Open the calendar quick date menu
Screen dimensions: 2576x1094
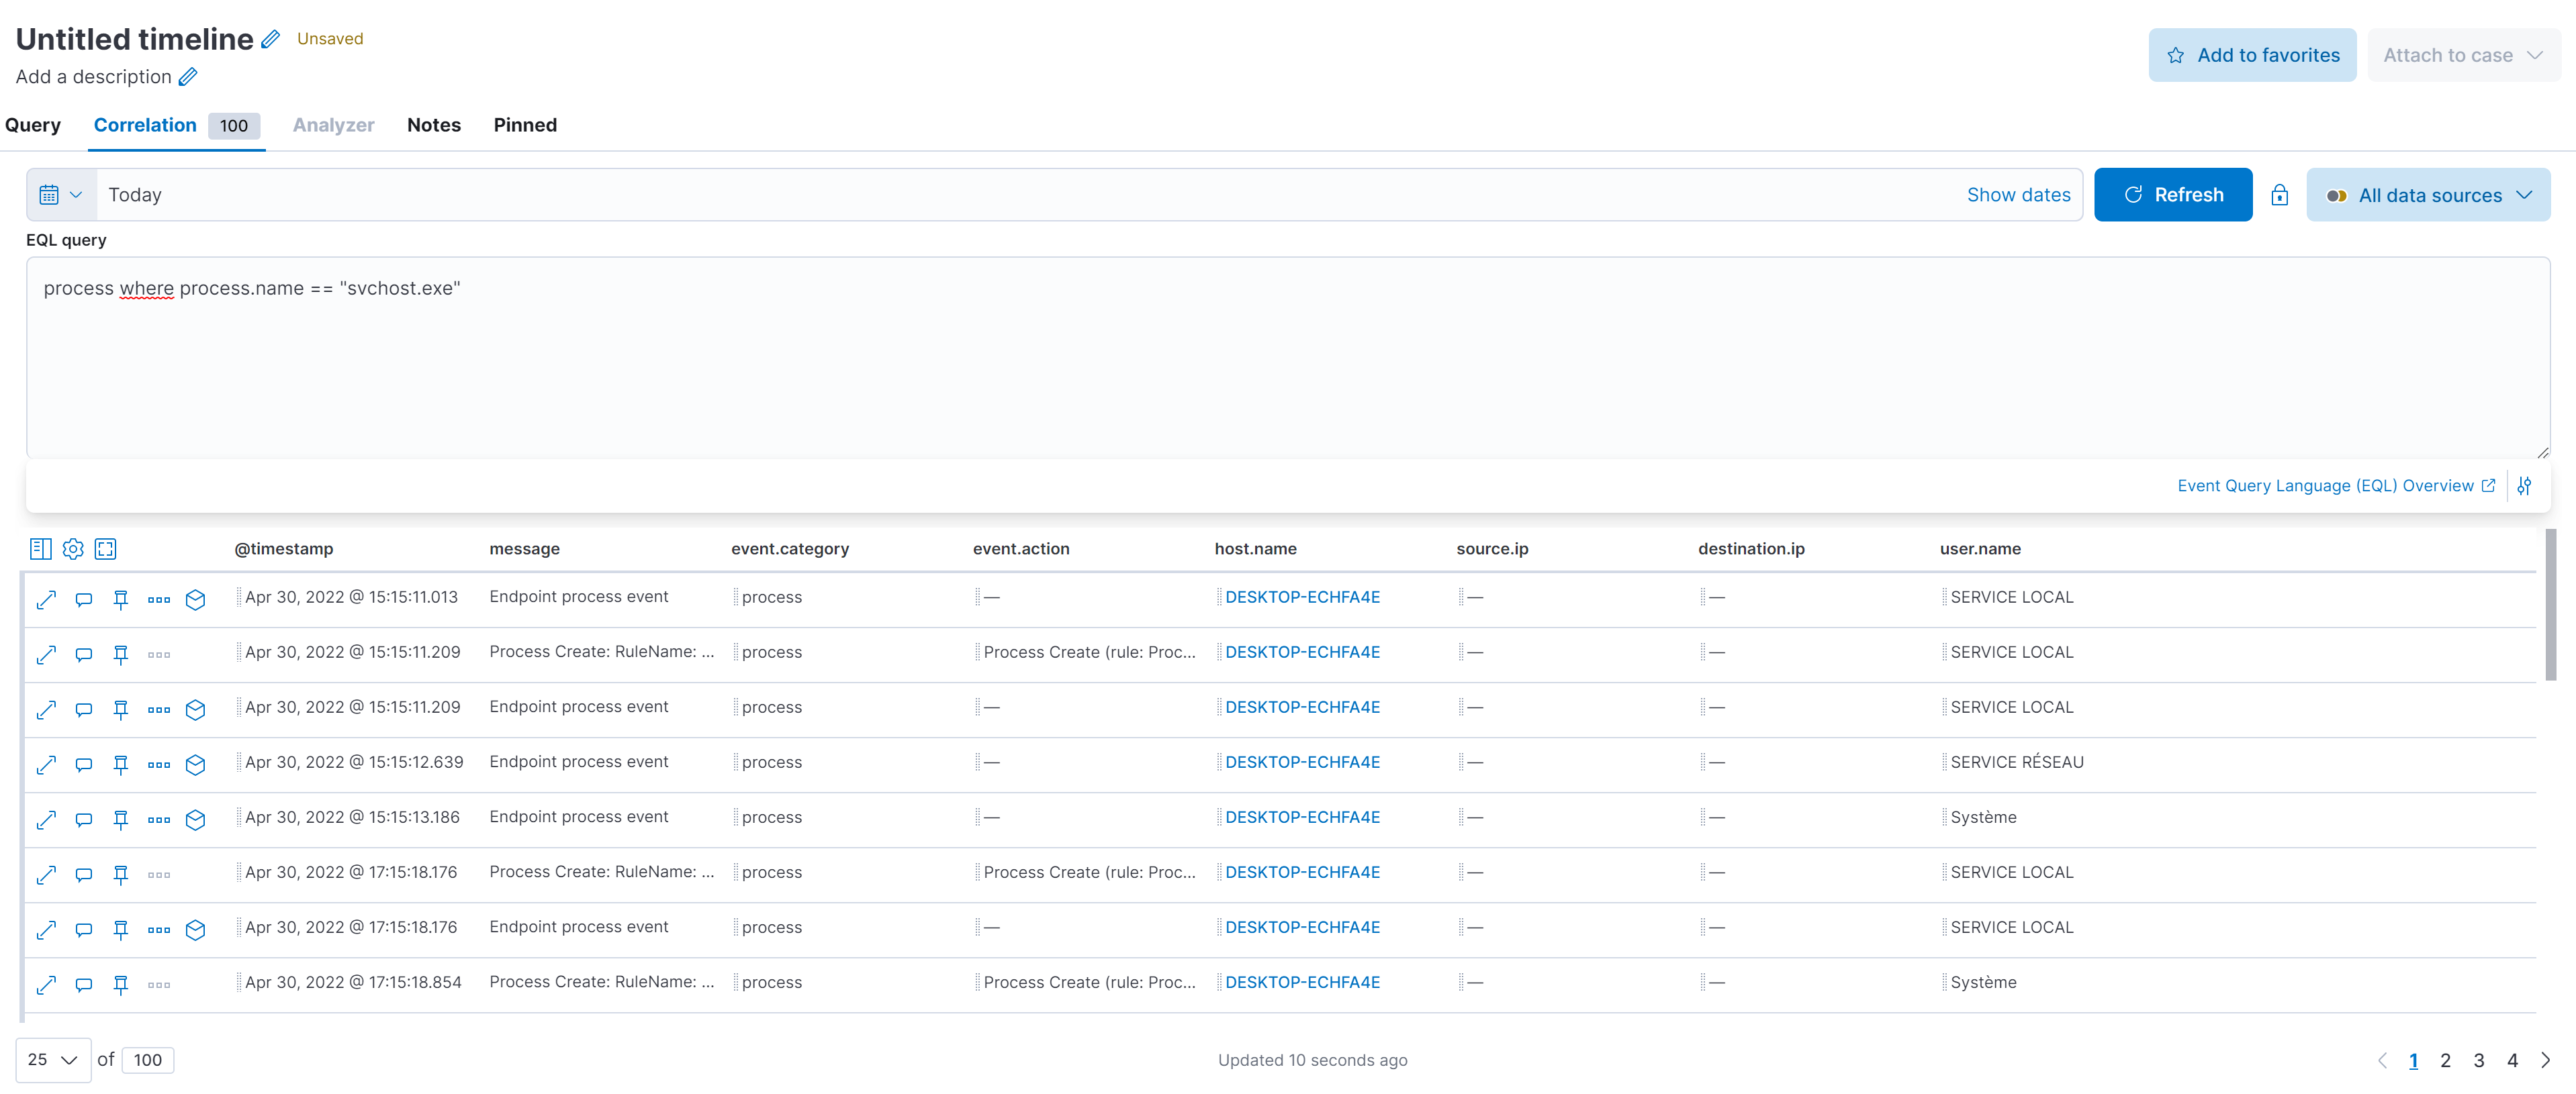click(x=61, y=195)
